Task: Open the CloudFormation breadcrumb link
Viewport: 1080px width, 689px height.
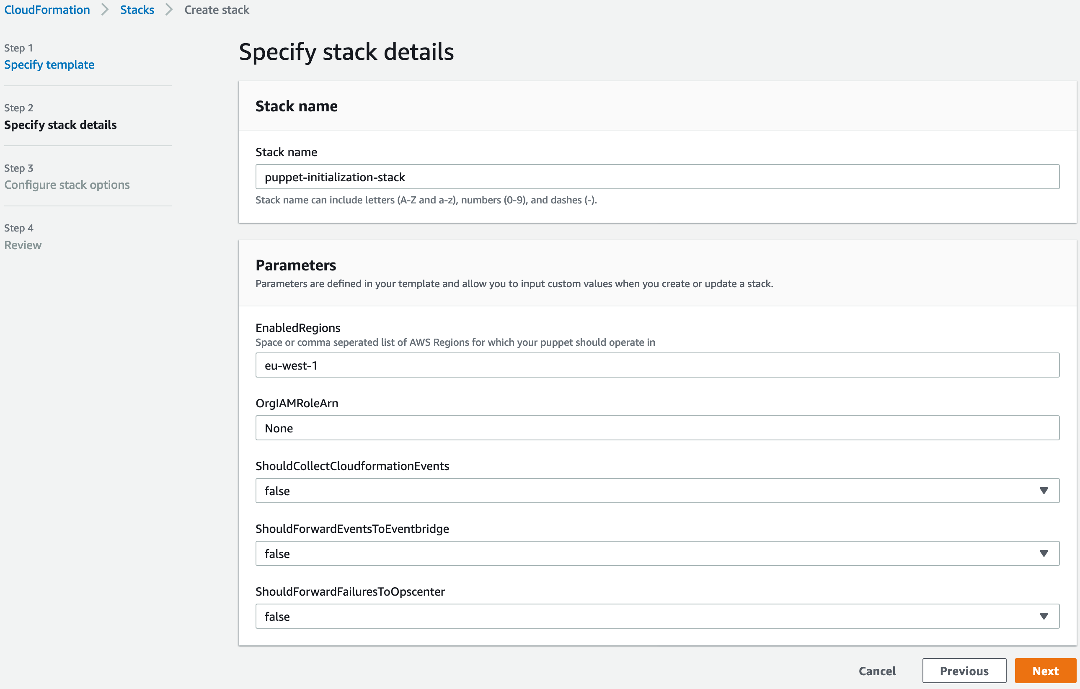Action: point(47,10)
